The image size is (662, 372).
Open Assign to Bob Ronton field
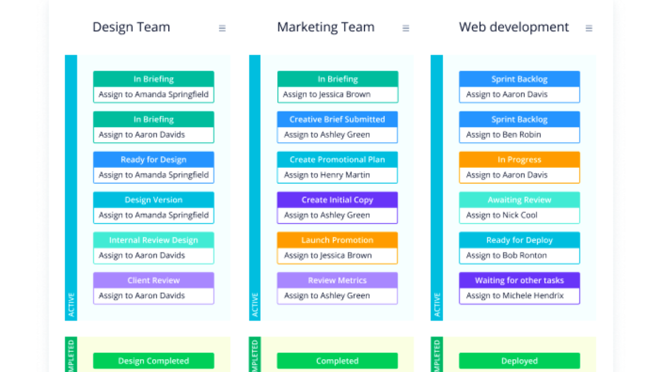[519, 256]
